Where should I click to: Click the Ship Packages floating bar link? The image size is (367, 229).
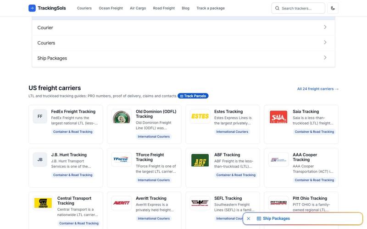[276, 218]
